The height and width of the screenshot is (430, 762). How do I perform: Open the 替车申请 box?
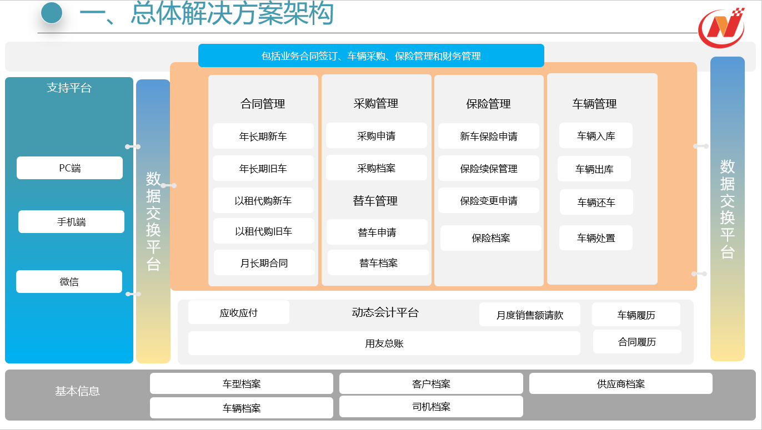coord(377,232)
